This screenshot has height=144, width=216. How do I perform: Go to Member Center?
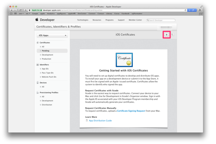click(135, 20)
